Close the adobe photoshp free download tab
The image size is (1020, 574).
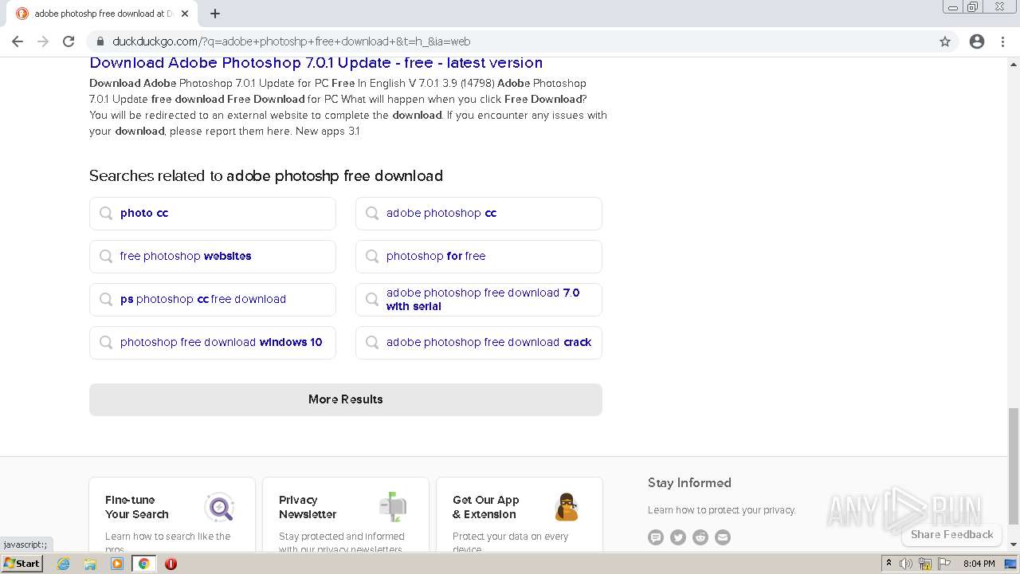[185, 14]
